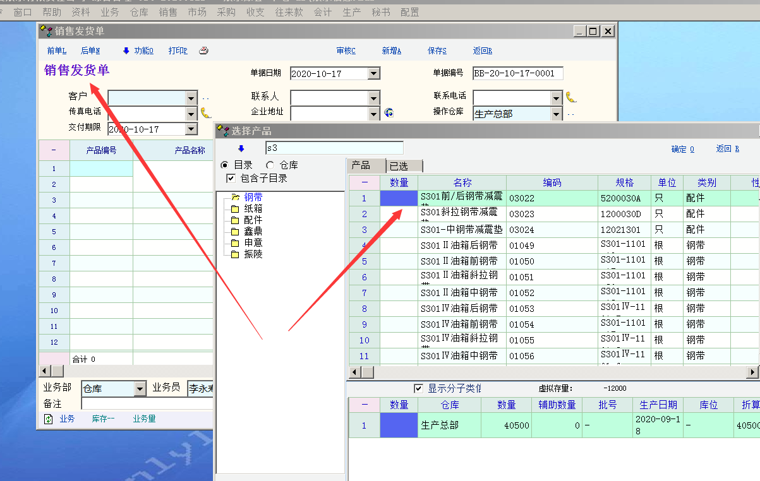Click the blue down-arrow icon beside 功能
The image size is (760, 481).
coord(126,51)
